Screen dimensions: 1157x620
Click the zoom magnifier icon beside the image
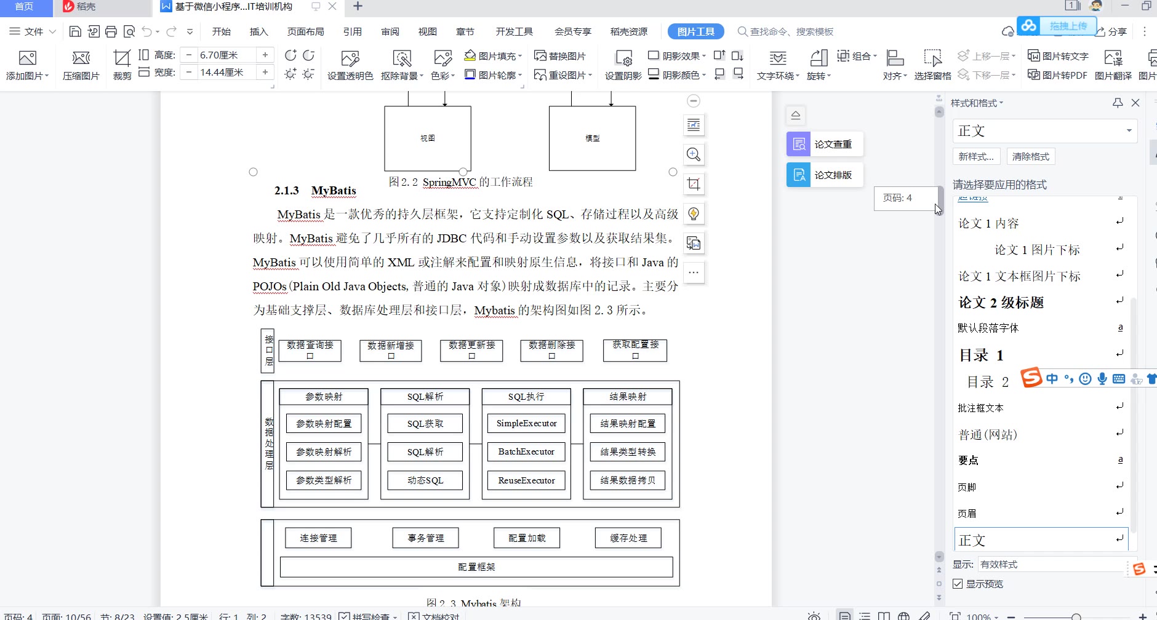coord(694,154)
